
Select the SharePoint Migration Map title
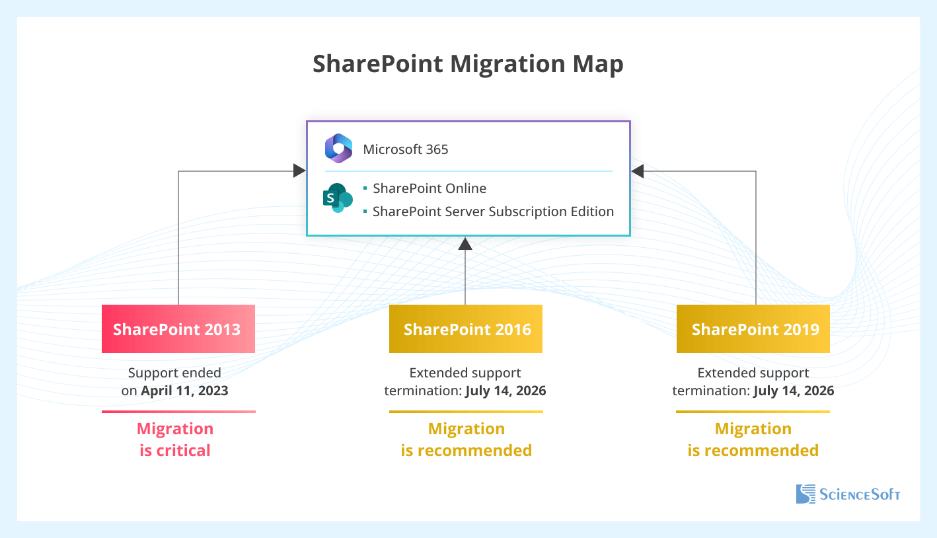468,63
